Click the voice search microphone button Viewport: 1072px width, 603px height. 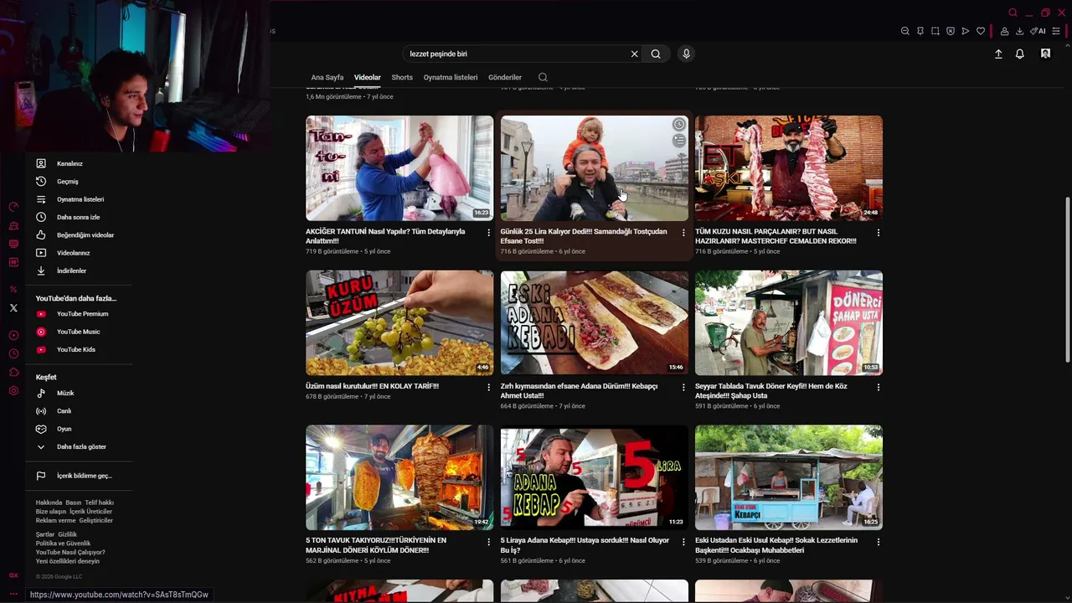pos(686,54)
